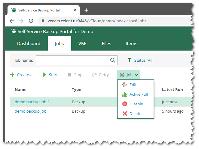This screenshot has height=149, width=199.
Task: Click the browser forward arrow
Action: coord(21,21)
